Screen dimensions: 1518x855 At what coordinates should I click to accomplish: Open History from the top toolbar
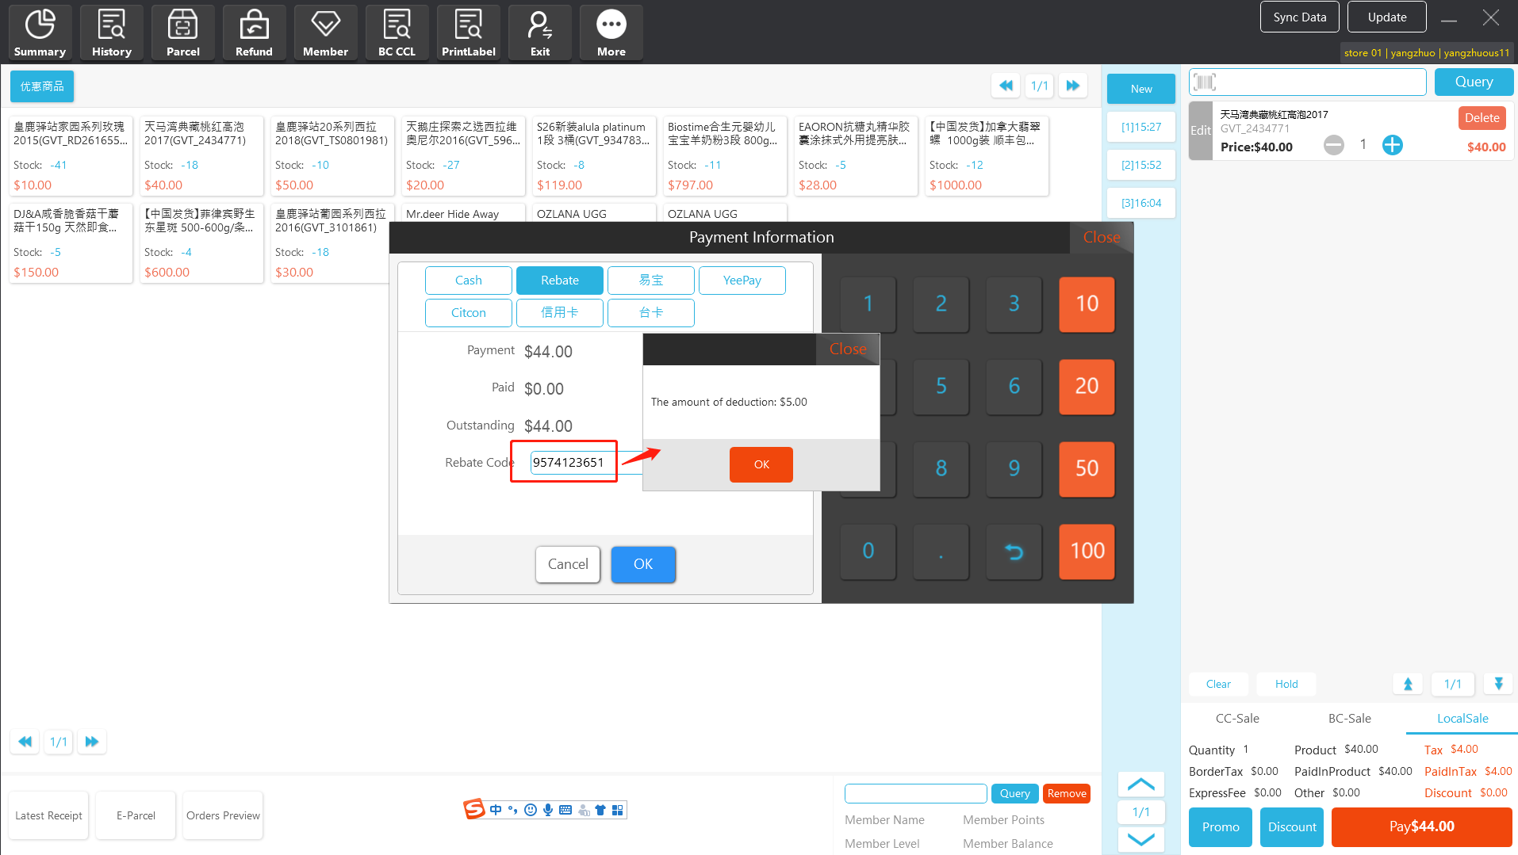(111, 32)
